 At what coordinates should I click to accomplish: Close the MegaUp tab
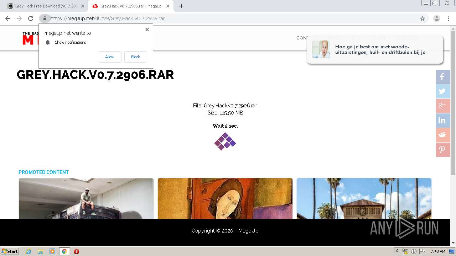[x=168, y=6]
